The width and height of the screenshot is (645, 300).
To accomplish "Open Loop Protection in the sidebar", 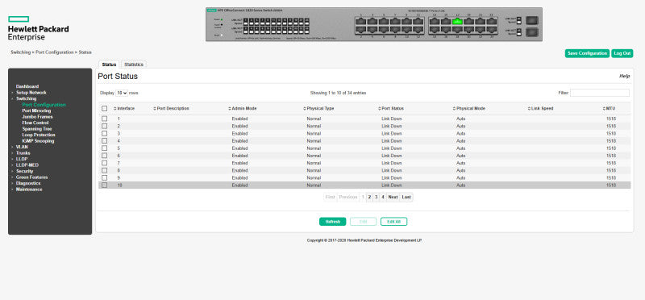I will [x=39, y=135].
